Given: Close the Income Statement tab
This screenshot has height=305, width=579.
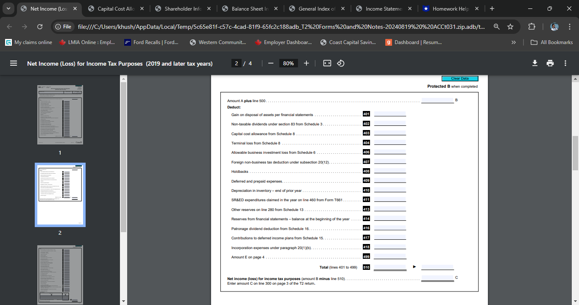Looking at the screenshot, I should click(409, 8).
